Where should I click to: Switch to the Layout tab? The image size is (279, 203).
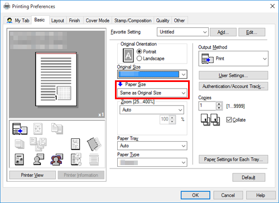(57, 21)
